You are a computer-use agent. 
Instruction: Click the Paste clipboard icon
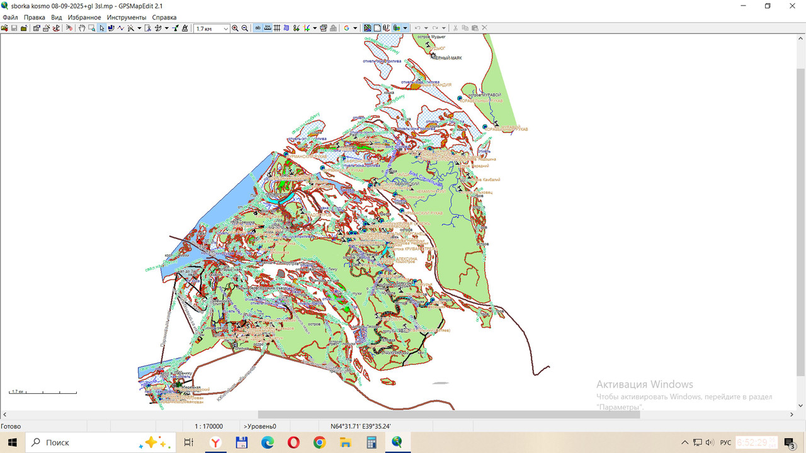coord(475,28)
